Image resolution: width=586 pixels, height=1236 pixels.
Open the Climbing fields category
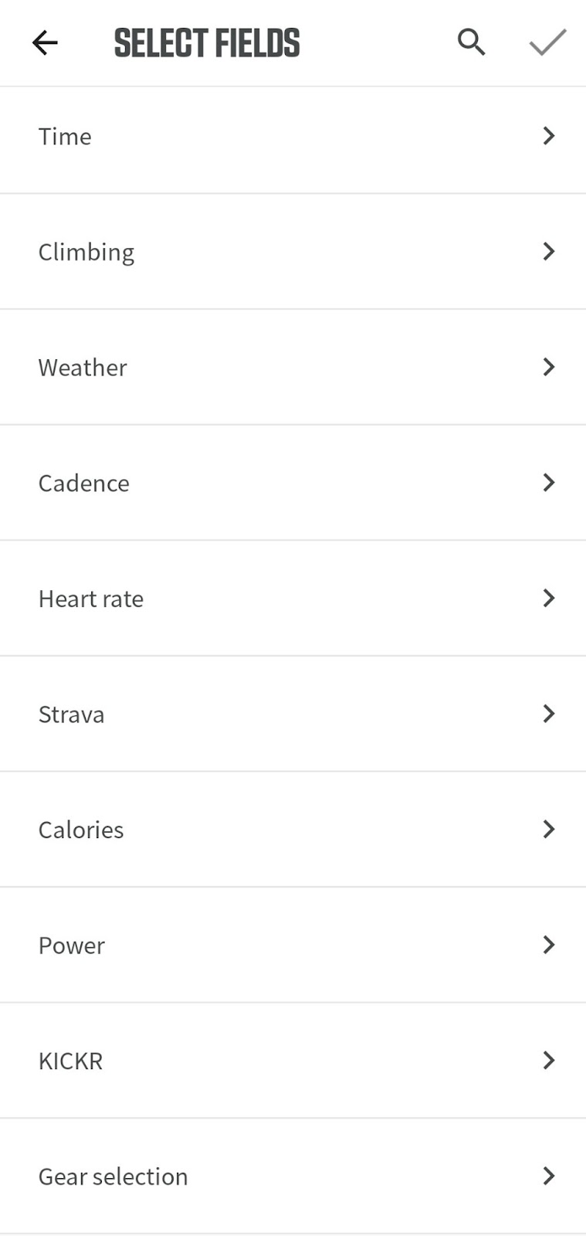pyautogui.click(x=86, y=252)
